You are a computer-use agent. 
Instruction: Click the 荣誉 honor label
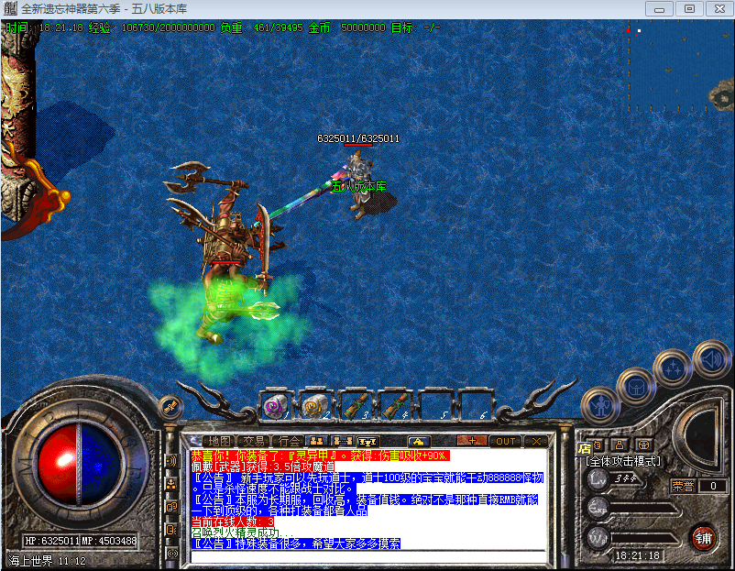pos(683,486)
